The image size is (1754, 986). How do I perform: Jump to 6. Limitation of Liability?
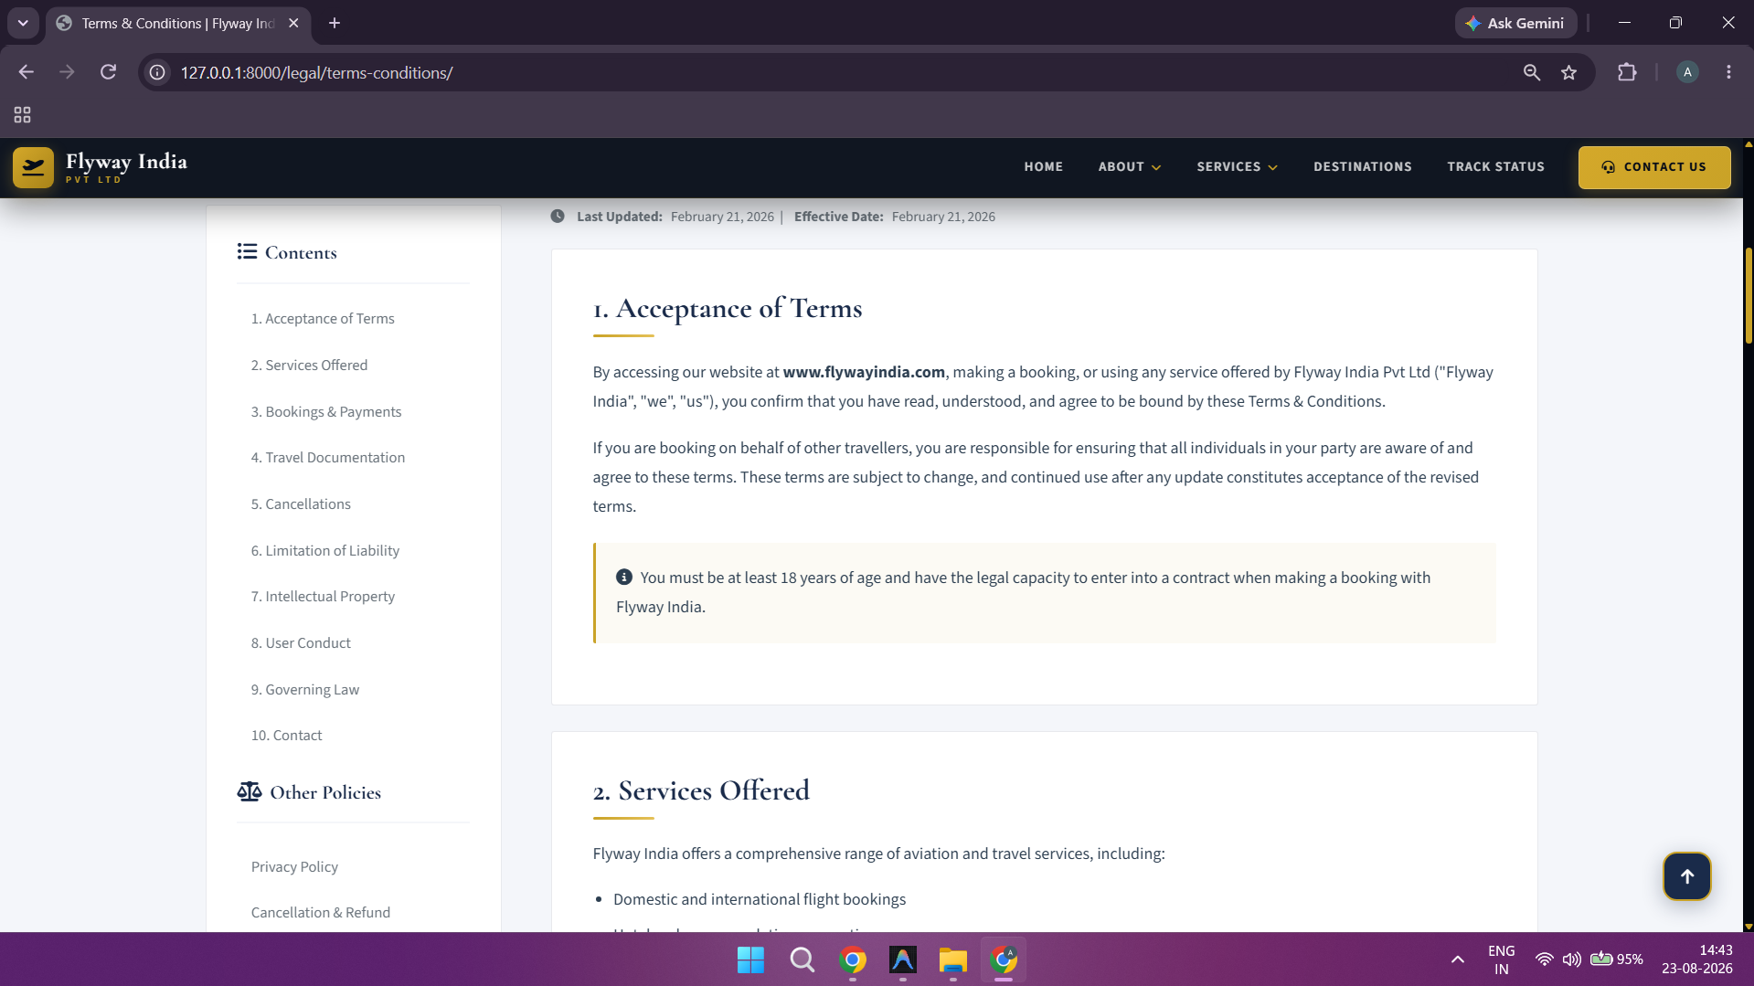pos(325,550)
